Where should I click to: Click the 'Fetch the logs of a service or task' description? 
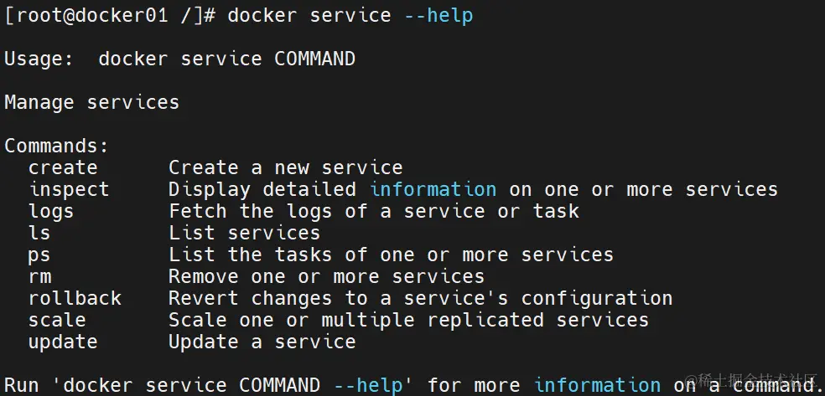[374, 211]
